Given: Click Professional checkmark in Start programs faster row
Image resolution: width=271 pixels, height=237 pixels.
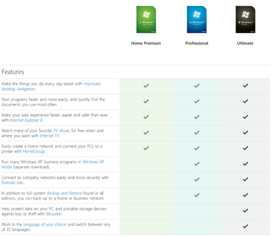Looking at the screenshot, I should [x=197, y=101].
